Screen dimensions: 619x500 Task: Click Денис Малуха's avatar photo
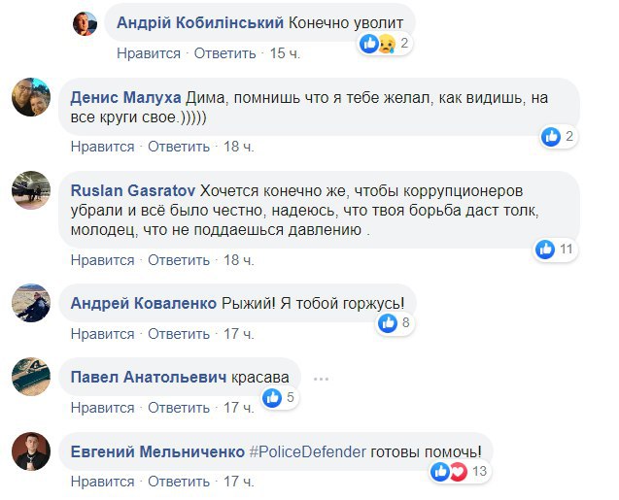tap(30, 98)
